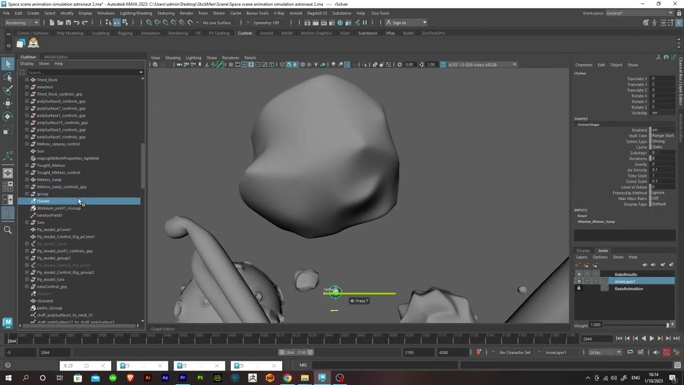Image resolution: width=684 pixels, height=385 pixels.
Task: Toggle rSolver Enabled value
Action: tap(663, 130)
